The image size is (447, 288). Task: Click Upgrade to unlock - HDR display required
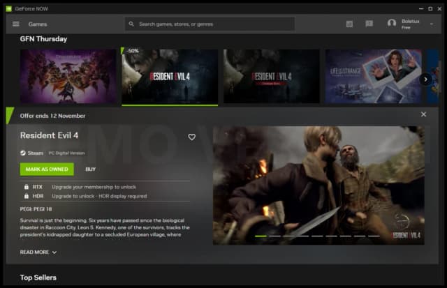tap(99, 196)
